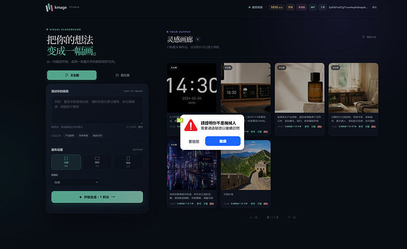The width and height of the screenshot is (407, 249).
Task: Click the logout link at far top right
Action: tap(375, 7)
